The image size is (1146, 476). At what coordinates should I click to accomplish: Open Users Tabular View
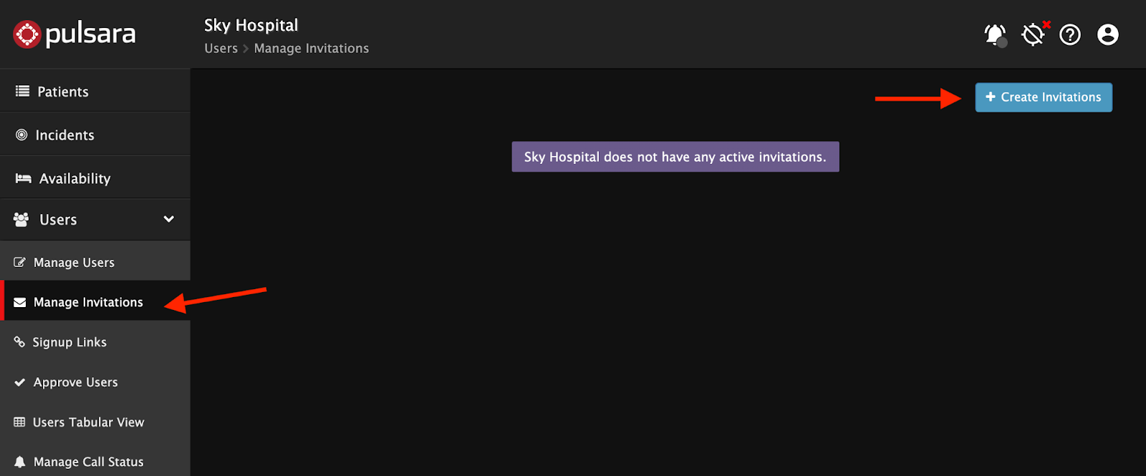click(88, 422)
